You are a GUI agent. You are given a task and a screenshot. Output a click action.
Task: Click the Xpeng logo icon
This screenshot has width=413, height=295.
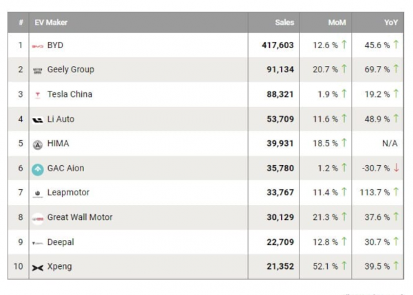point(37,267)
